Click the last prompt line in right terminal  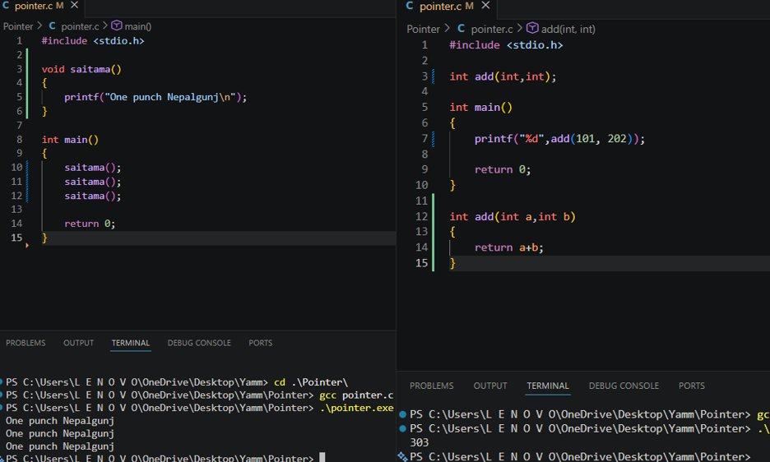[579, 456]
